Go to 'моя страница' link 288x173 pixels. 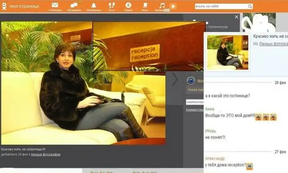pyautogui.click(x=24, y=7)
